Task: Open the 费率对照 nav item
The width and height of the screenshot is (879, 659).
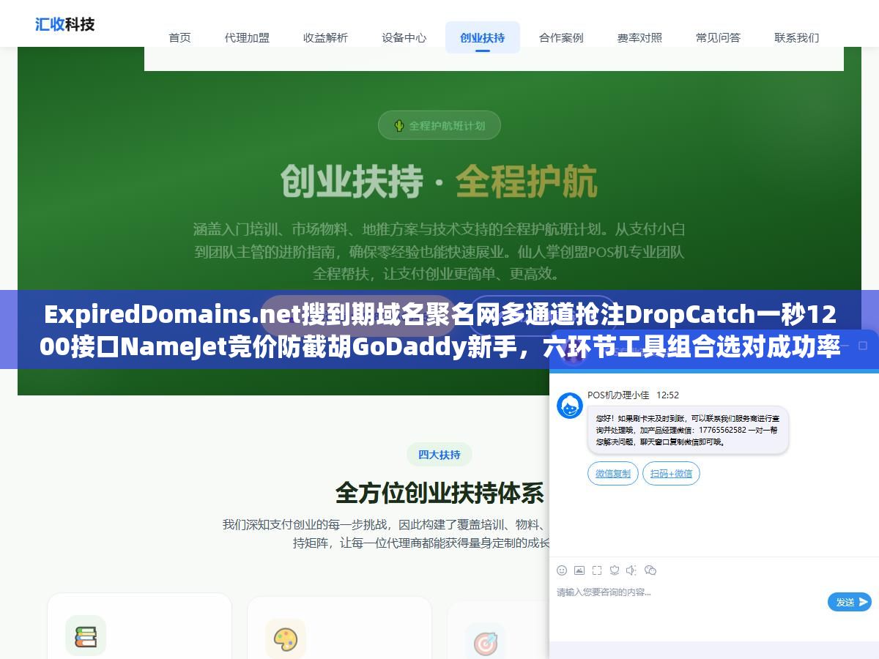Action: pos(639,37)
